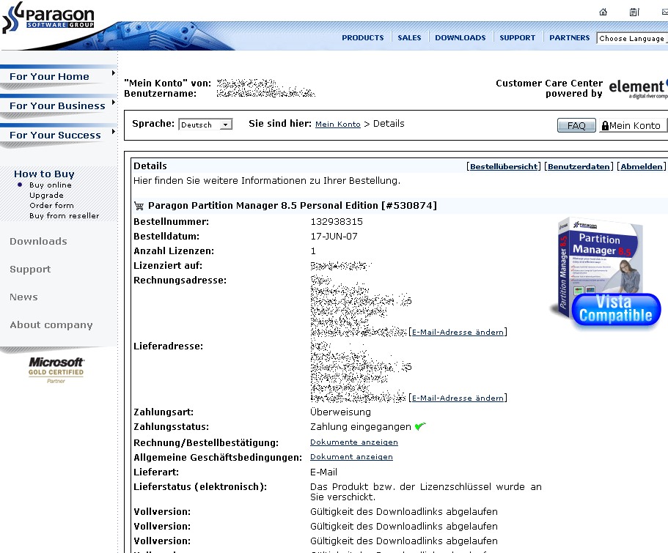Open the Downloads sidebar item
Viewport: 668px width, 553px height.
tap(38, 242)
